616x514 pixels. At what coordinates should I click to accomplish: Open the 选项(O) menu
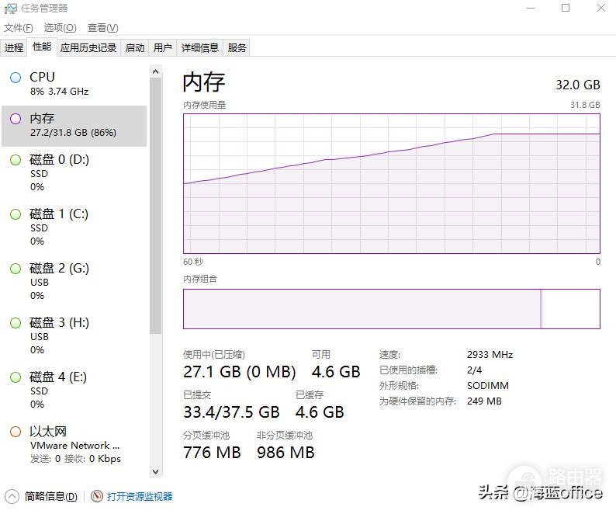click(x=60, y=28)
